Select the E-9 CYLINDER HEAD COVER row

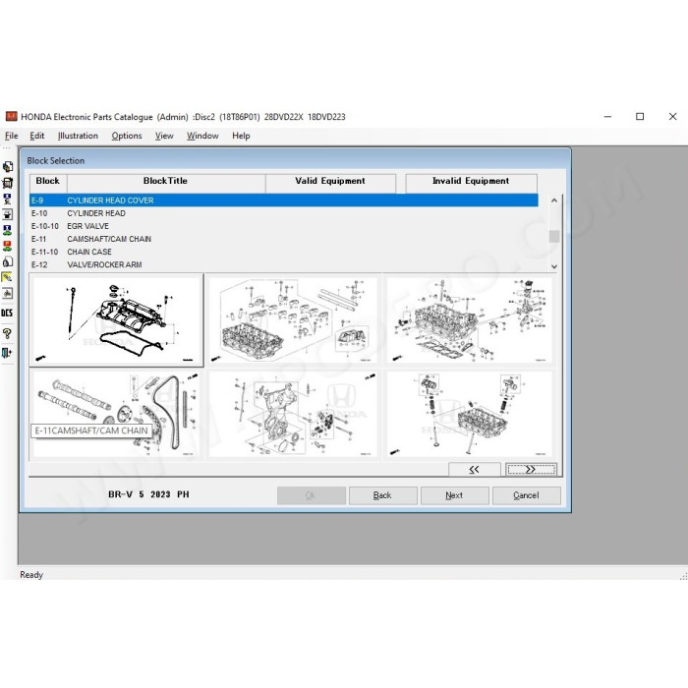[x=283, y=201]
